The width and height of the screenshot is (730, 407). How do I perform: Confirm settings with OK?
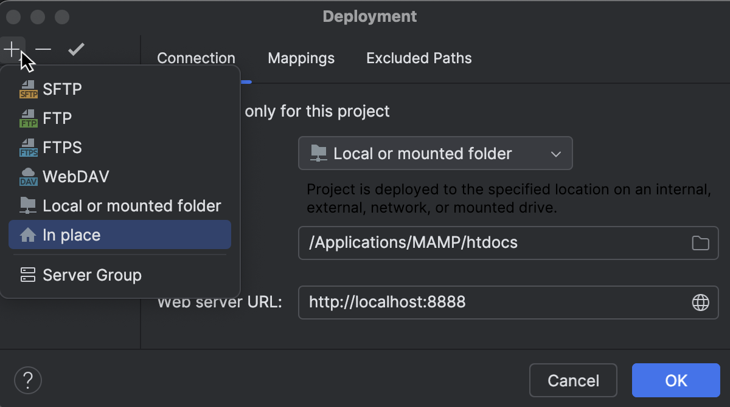(x=675, y=380)
